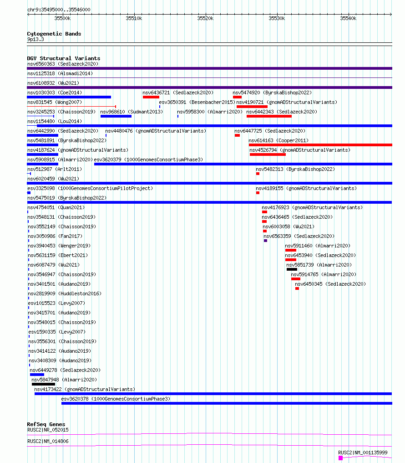This screenshot has height=463, width=405.
Task: Open nsv4480476 (gnomADStructuralVariants) label
Action: pos(156,131)
